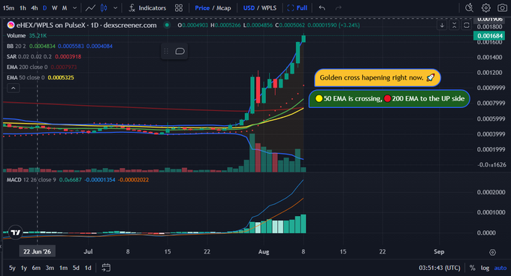Select the BB 20 2 indicator legend
Screen dimensions: 511x276
coord(59,46)
